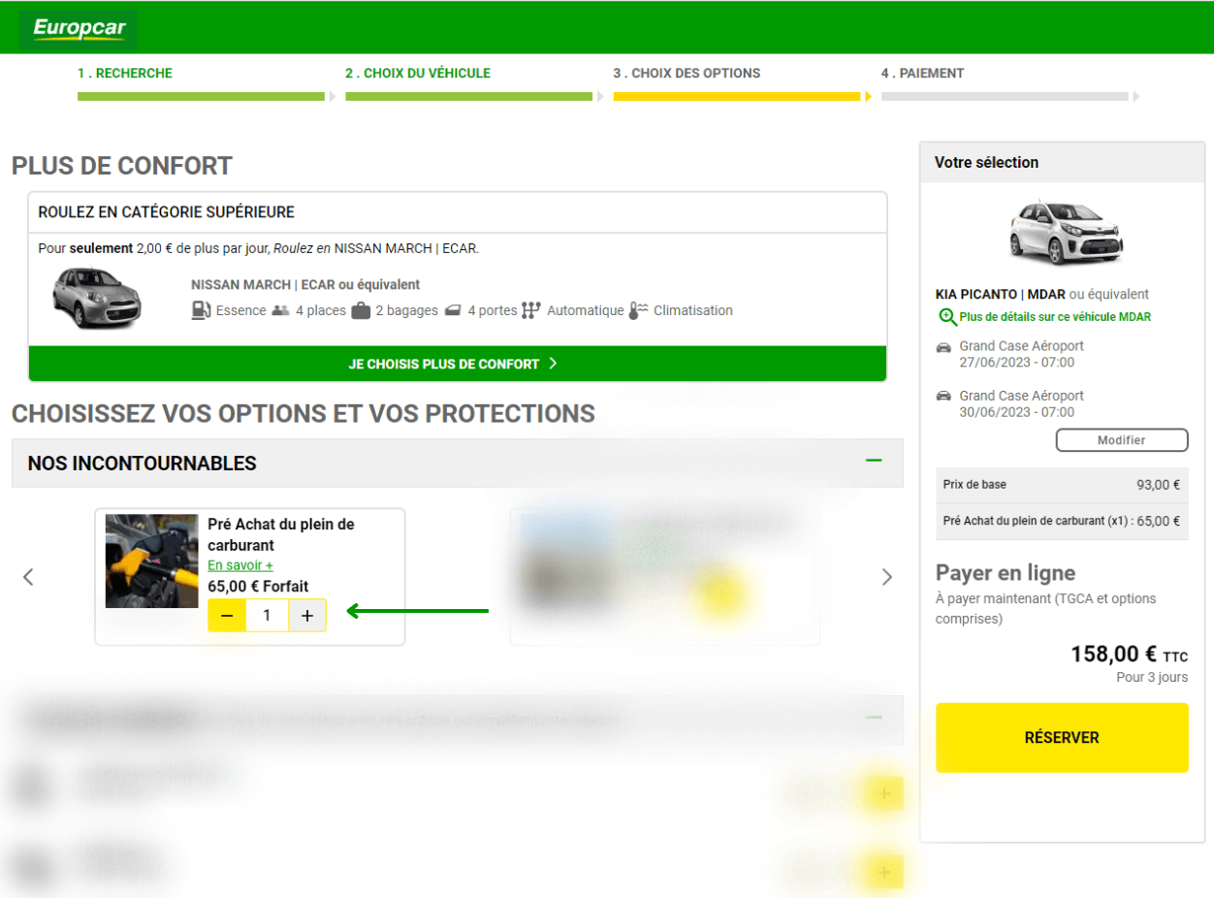1214x898 pixels.
Task: Click JE CHOISIS PLUS DE CONFORT
Action: coord(457,364)
